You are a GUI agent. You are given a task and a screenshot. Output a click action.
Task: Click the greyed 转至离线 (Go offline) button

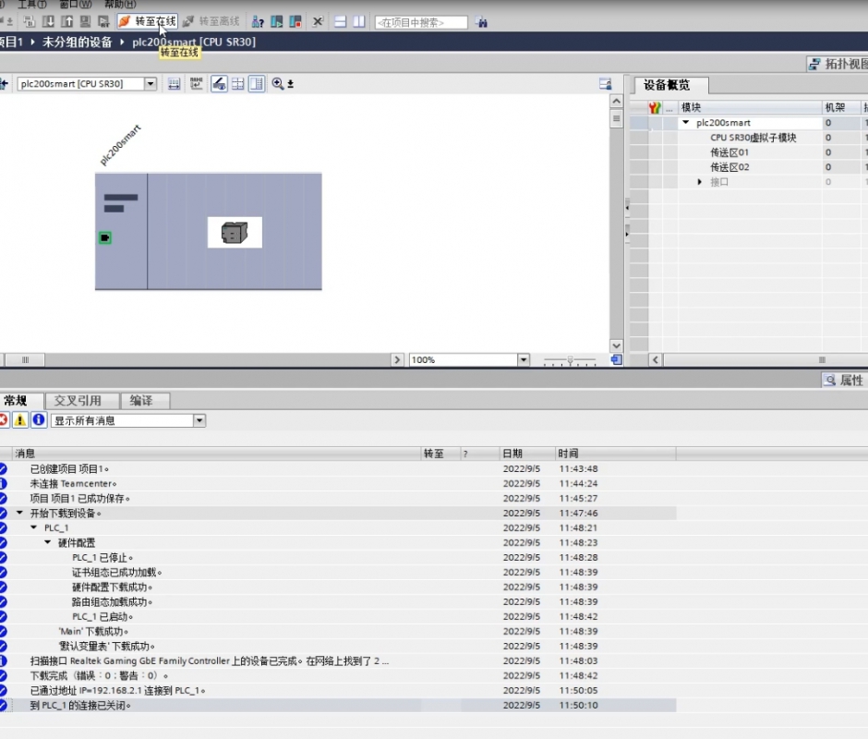click(x=211, y=21)
